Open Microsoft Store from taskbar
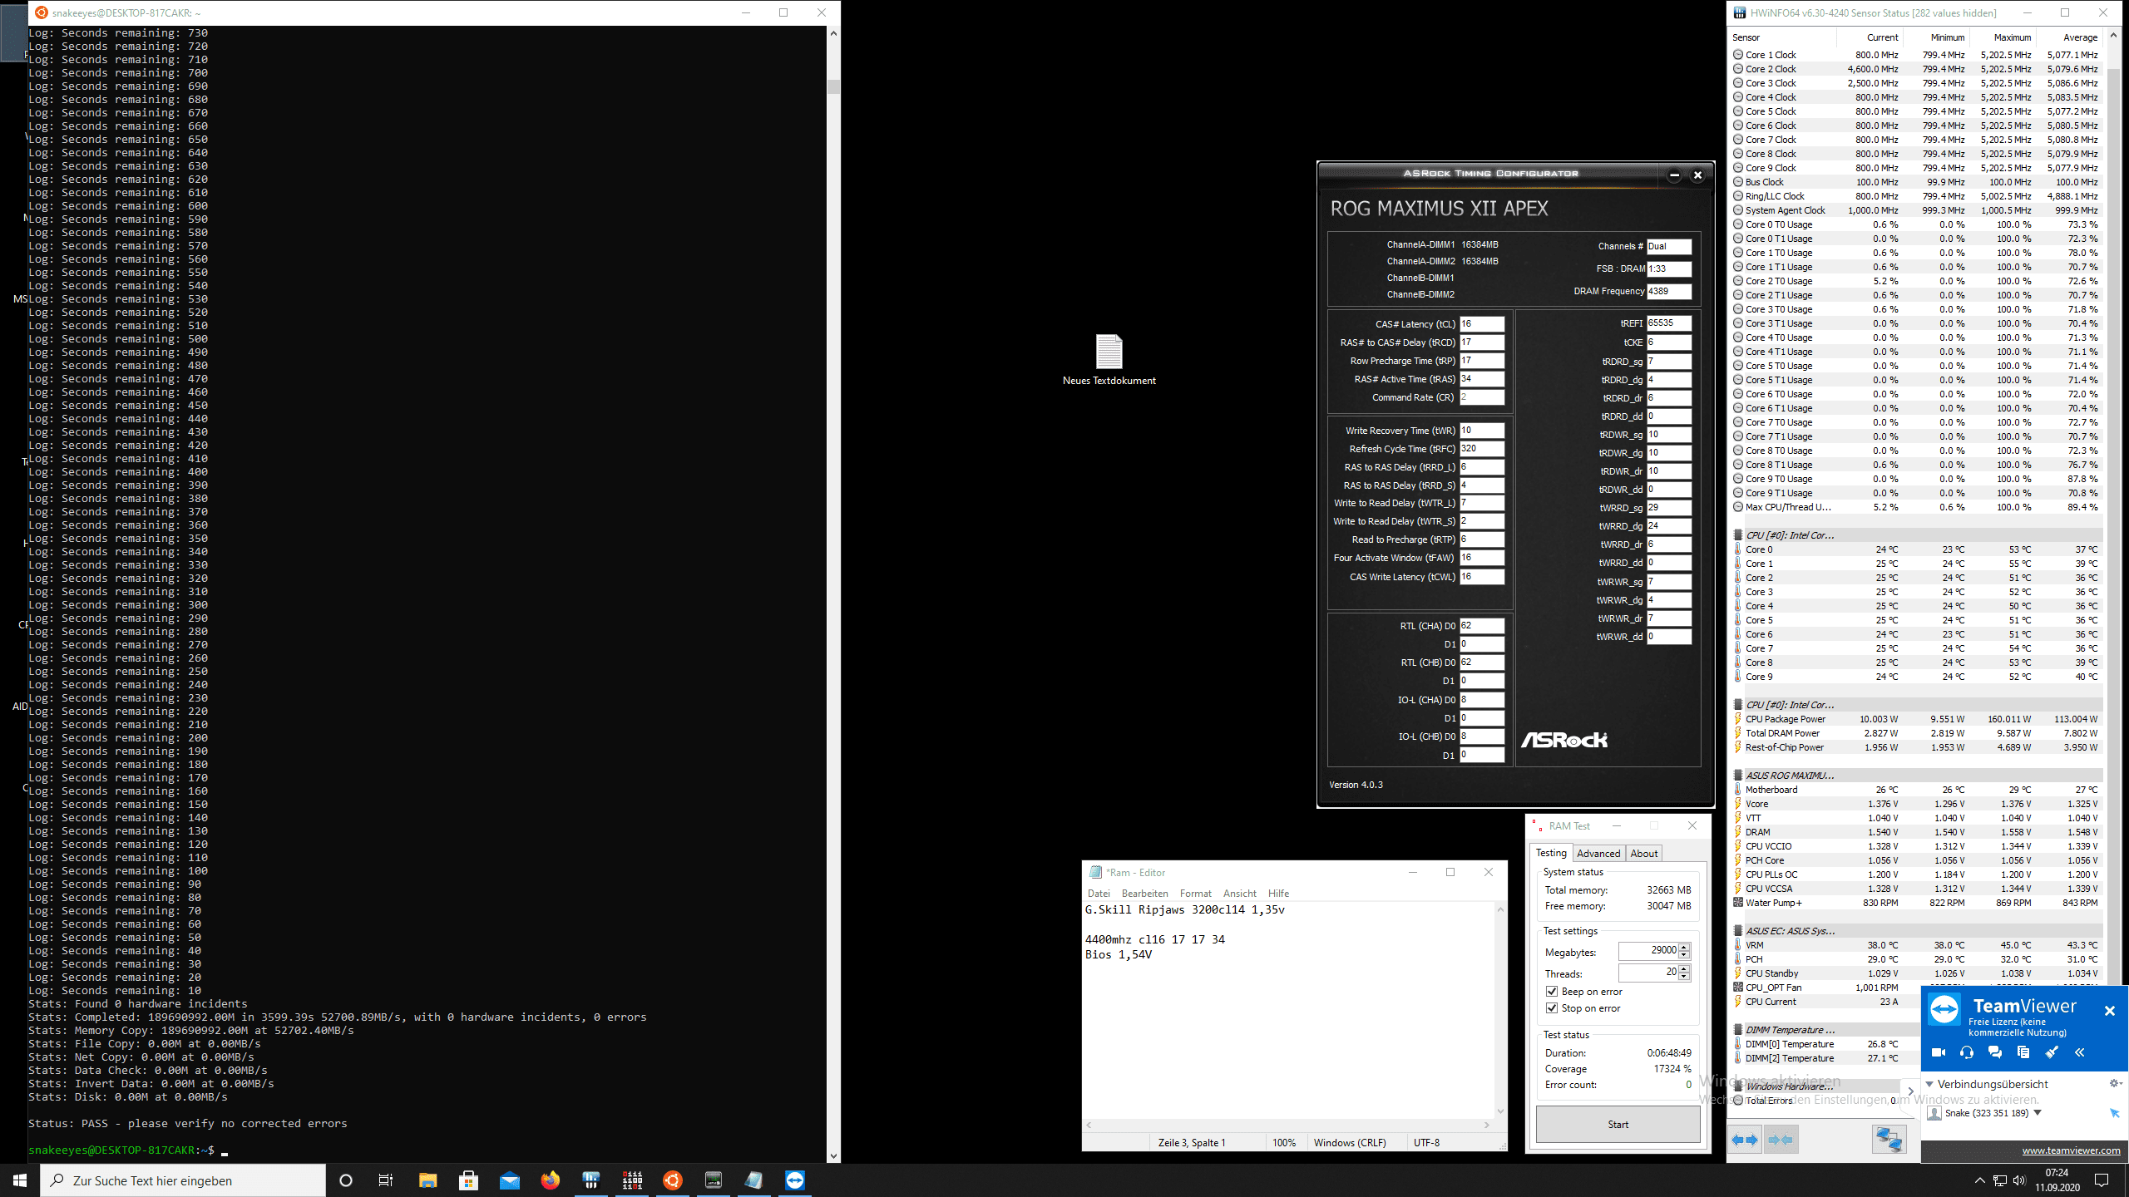Viewport: 2129px width, 1197px height. 468,1180
